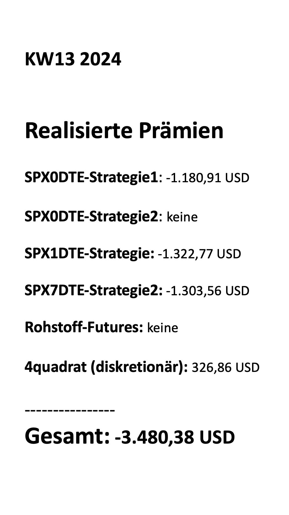Click the KW13 week label
289x515 pixels.
click(49, 59)
